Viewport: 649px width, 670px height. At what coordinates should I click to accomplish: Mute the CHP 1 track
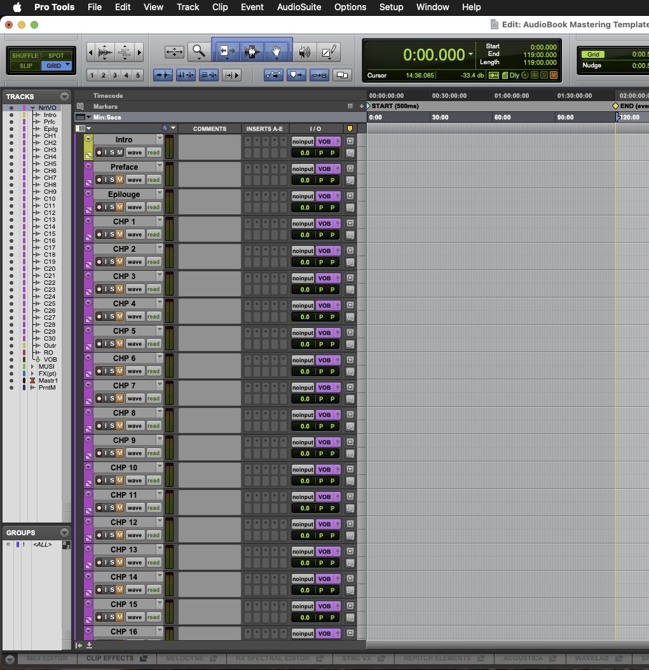(120, 235)
